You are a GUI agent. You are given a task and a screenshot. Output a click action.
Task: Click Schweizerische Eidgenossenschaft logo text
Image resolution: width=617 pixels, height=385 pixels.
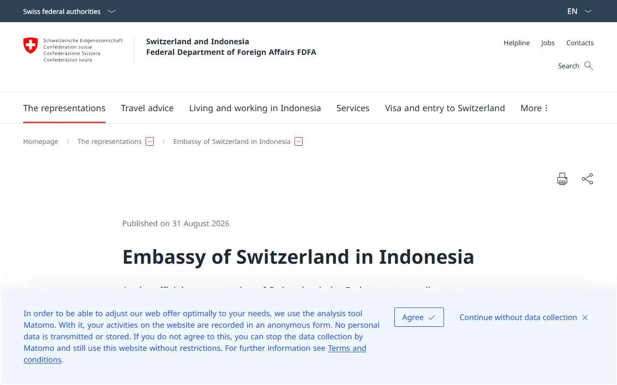83,41
